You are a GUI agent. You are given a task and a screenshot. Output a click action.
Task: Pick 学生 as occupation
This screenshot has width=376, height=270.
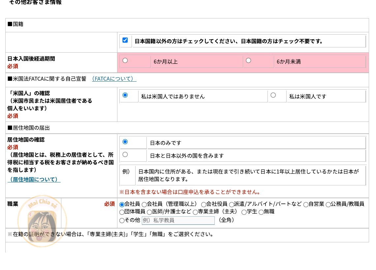click(244, 212)
